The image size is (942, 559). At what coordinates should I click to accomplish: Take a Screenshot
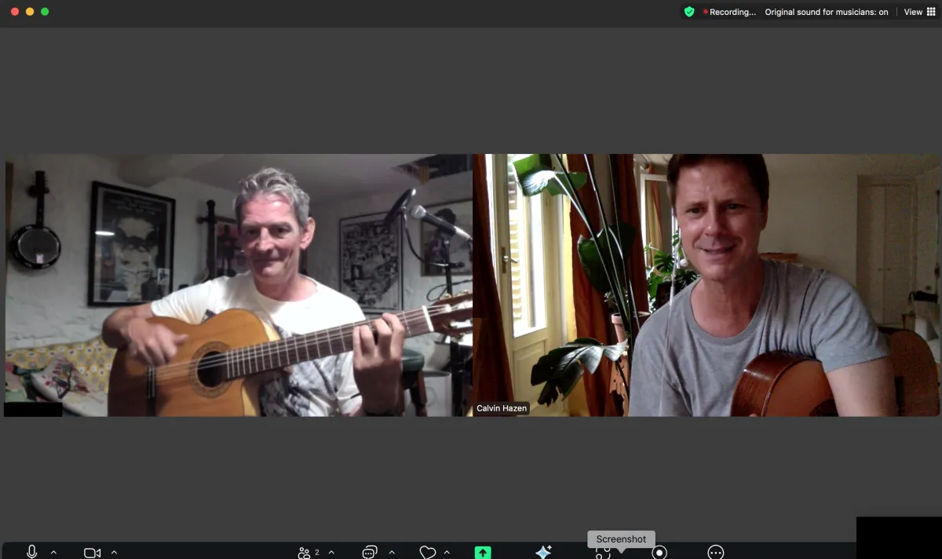point(603,552)
